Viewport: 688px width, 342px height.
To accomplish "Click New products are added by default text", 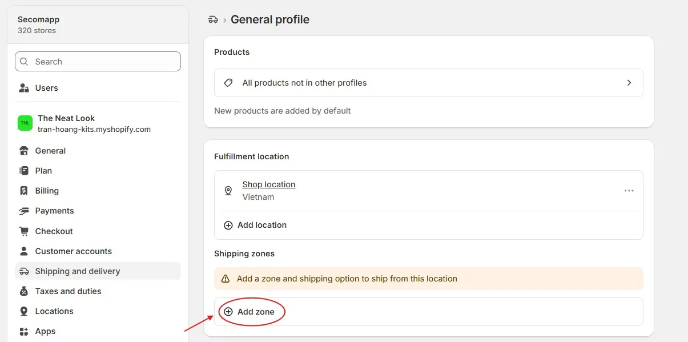I will pyautogui.click(x=283, y=111).
